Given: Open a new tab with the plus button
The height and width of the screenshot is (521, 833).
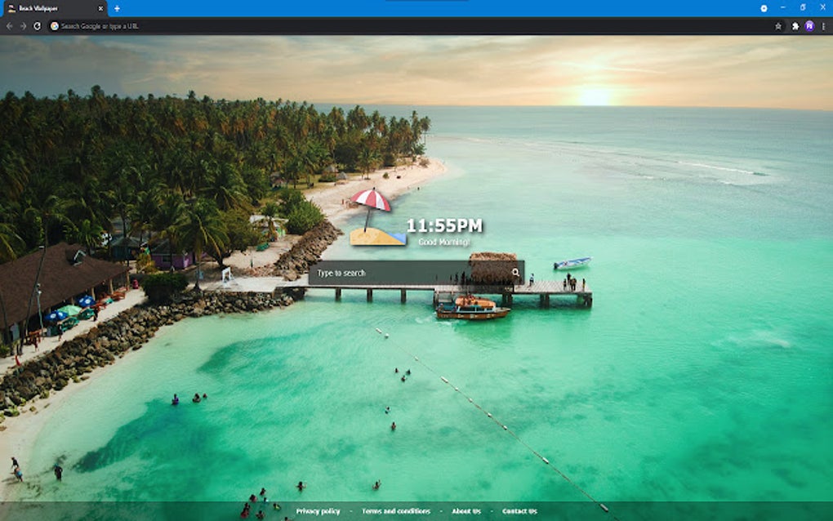Looking at the screenshot, I should (x=117, y=8).
